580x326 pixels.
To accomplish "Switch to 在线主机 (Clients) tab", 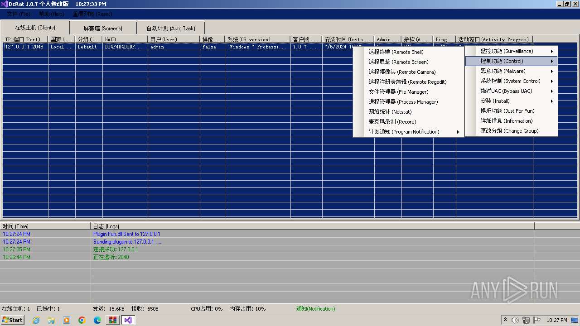I will click(35, 28).
